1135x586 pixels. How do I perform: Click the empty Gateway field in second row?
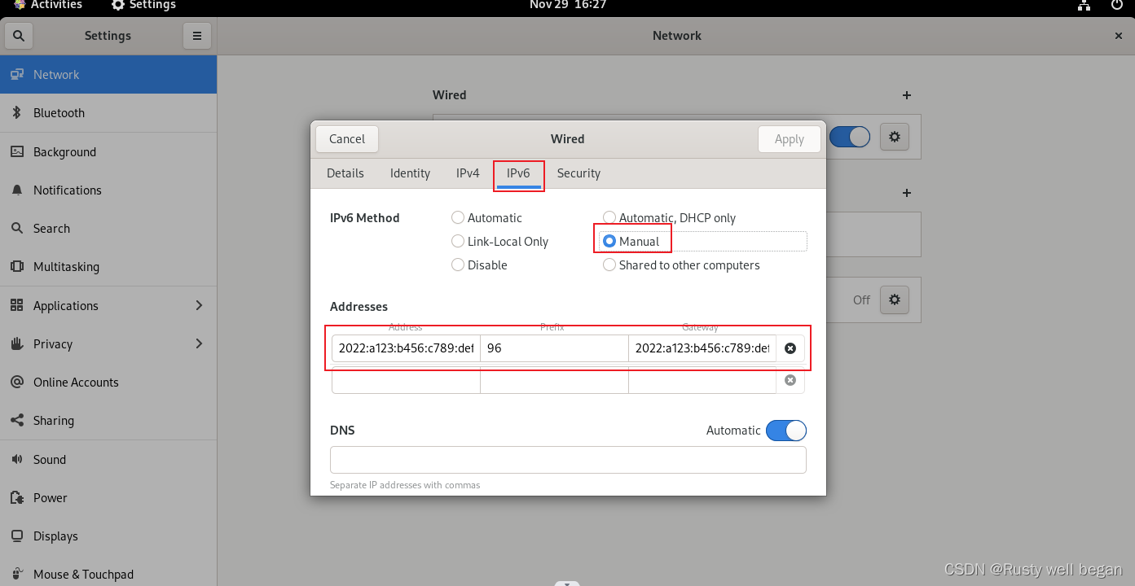coord(702,380)
